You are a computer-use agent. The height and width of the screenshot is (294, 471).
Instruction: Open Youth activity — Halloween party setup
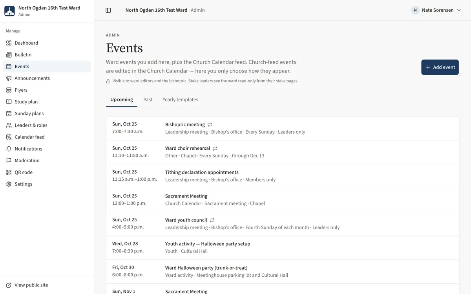[x=283, y=248]
